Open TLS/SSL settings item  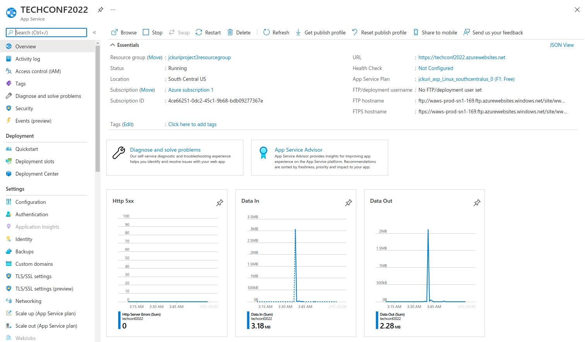point(47,276)
